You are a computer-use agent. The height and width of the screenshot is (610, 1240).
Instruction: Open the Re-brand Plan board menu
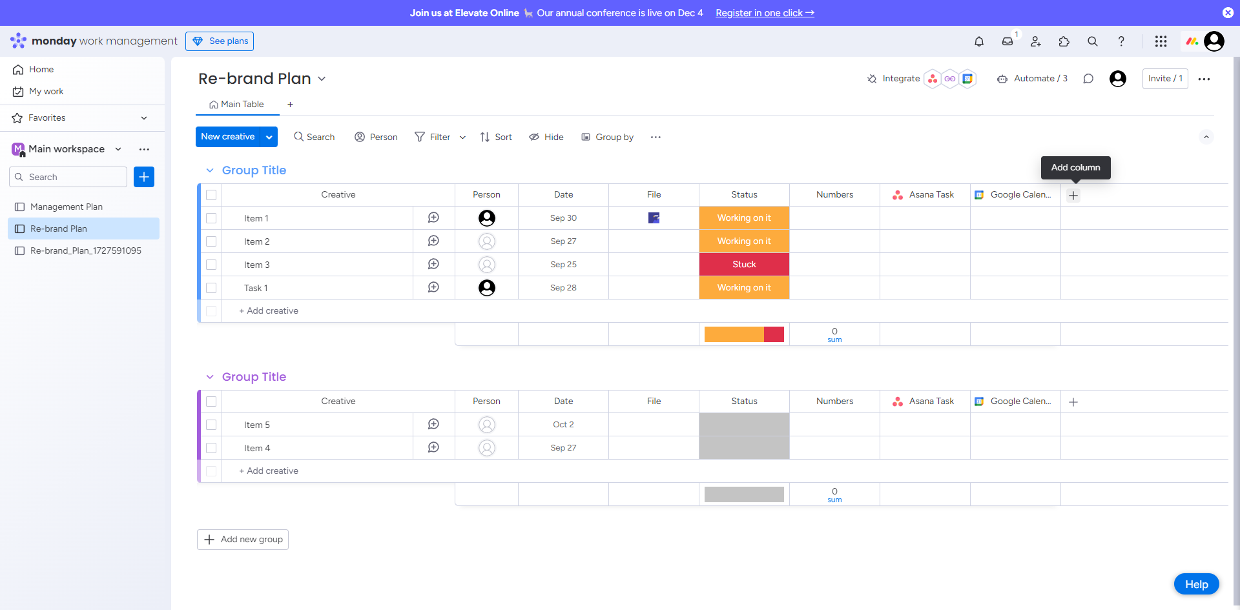coord(322,78)
